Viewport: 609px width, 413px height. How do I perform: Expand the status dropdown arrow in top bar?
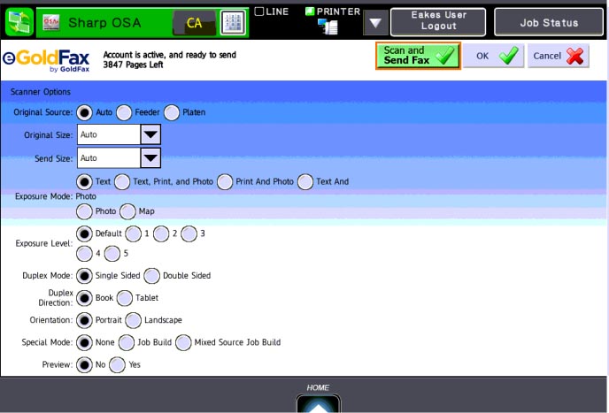375,23
